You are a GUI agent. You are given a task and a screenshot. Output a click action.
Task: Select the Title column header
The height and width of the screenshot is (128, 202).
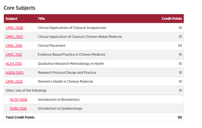point(41,18)
